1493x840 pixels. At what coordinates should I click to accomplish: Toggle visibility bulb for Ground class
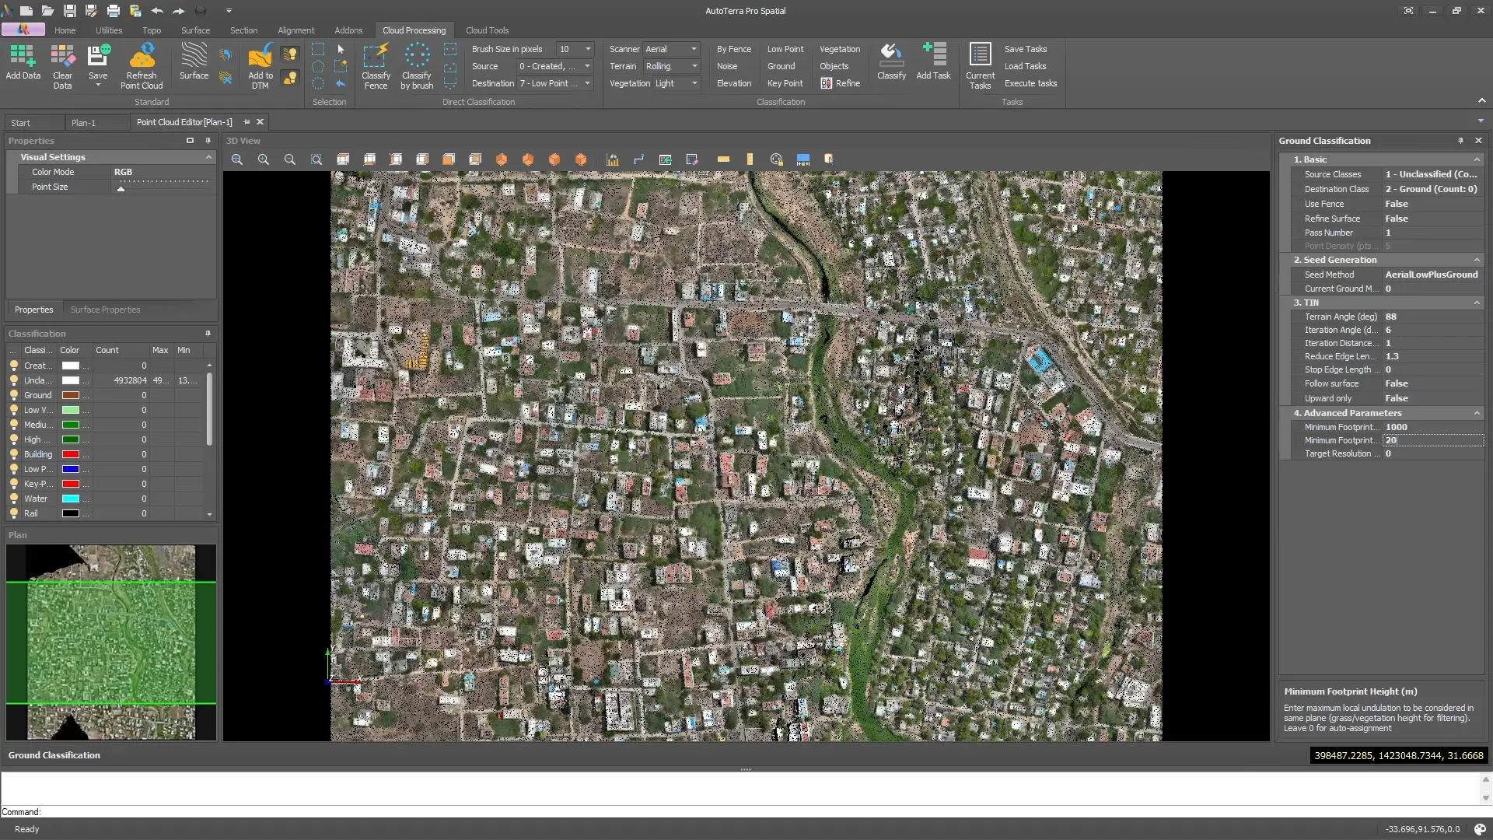coord(14,395)
